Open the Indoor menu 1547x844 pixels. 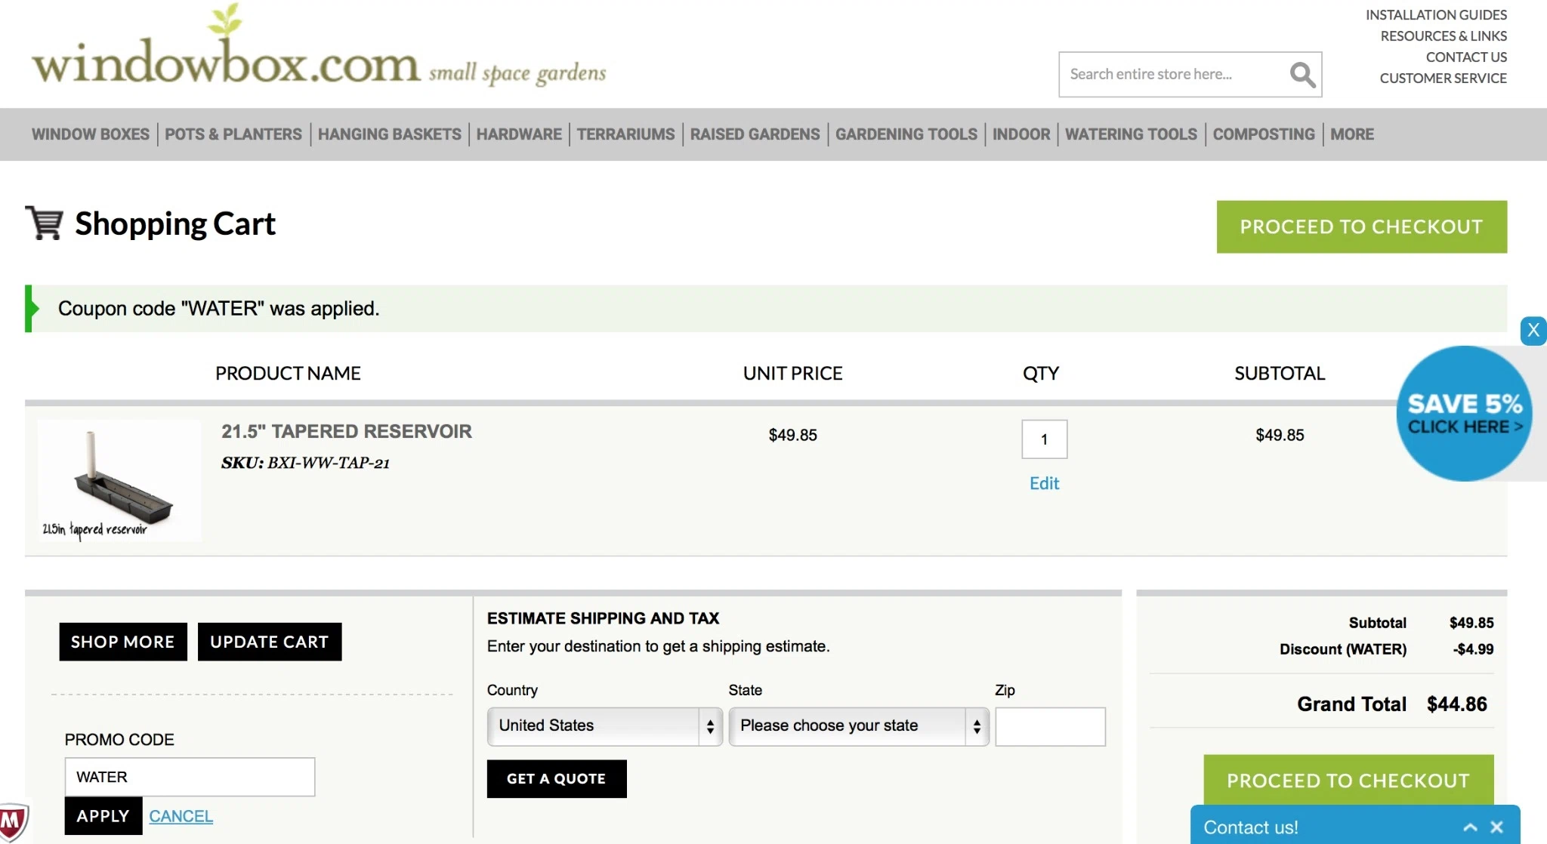[1021, 134]
